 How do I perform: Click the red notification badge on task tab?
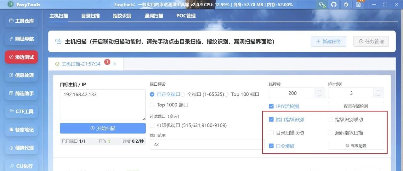pos(107,62)
